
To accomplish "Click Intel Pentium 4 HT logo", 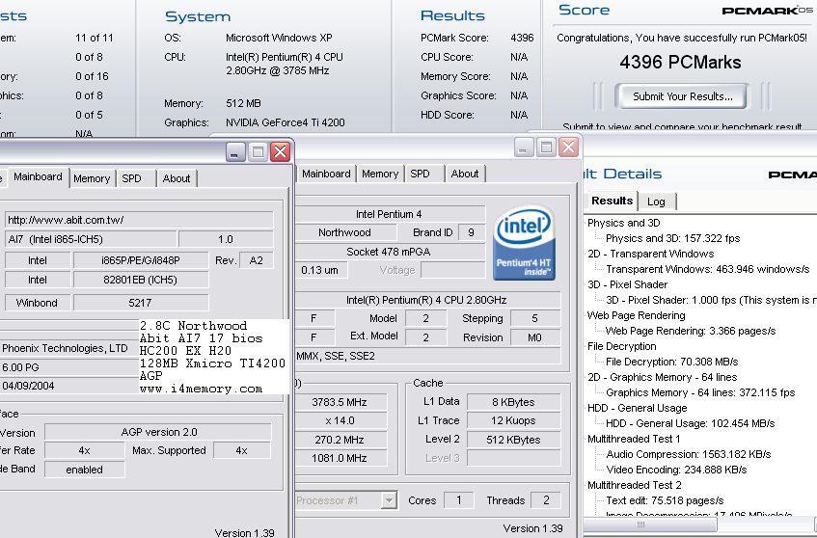I will click(x=524, y=242).
